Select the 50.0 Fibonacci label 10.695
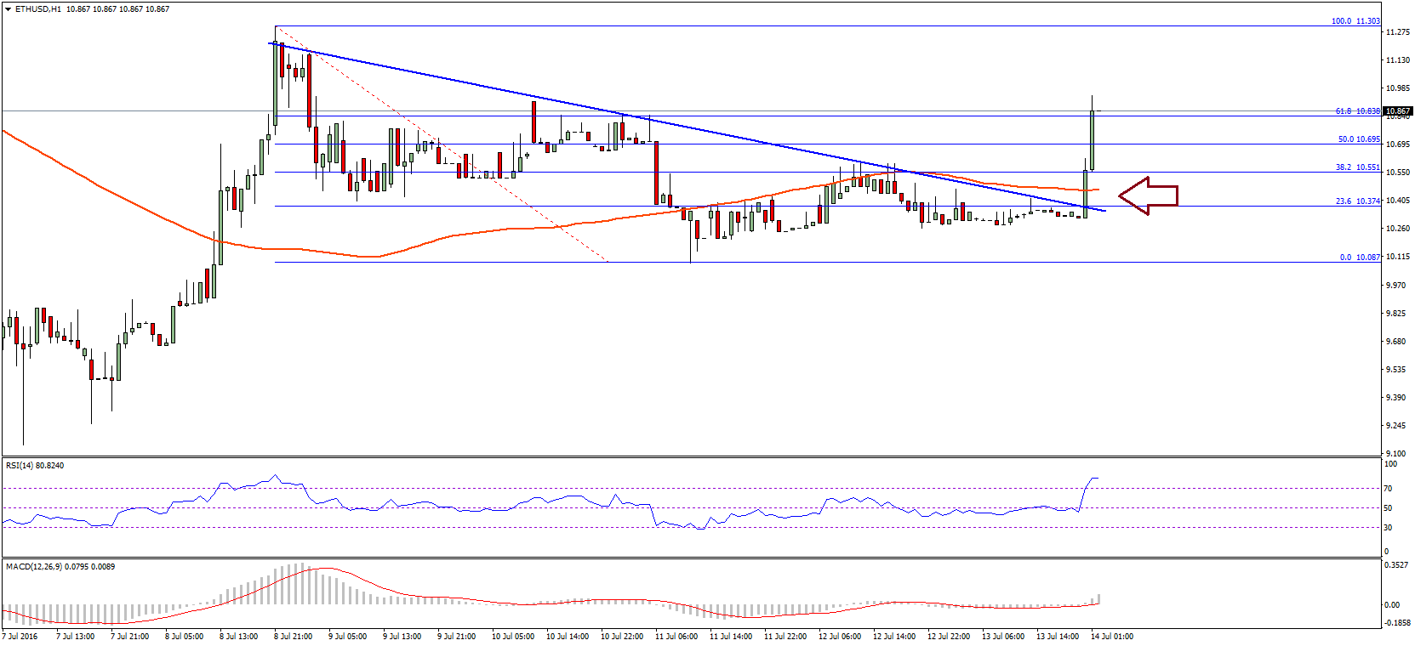Image resolution: width=1415 pixels, height=646 pixels. coord(1359,139)
